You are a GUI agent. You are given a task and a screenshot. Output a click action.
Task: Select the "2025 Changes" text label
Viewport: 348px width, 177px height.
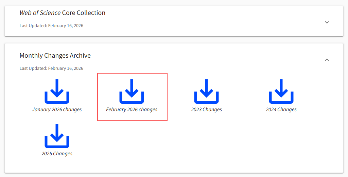pyautogui.click(x=57, y=154)
